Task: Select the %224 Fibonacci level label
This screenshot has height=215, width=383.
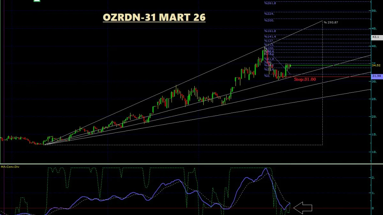Action: click(269, 14)
